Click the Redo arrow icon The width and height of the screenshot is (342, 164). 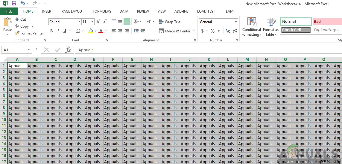(x=34, y=3)
